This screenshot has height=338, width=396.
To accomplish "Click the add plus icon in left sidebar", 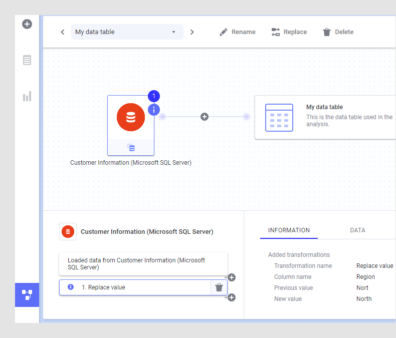I will tap(27, 24).
